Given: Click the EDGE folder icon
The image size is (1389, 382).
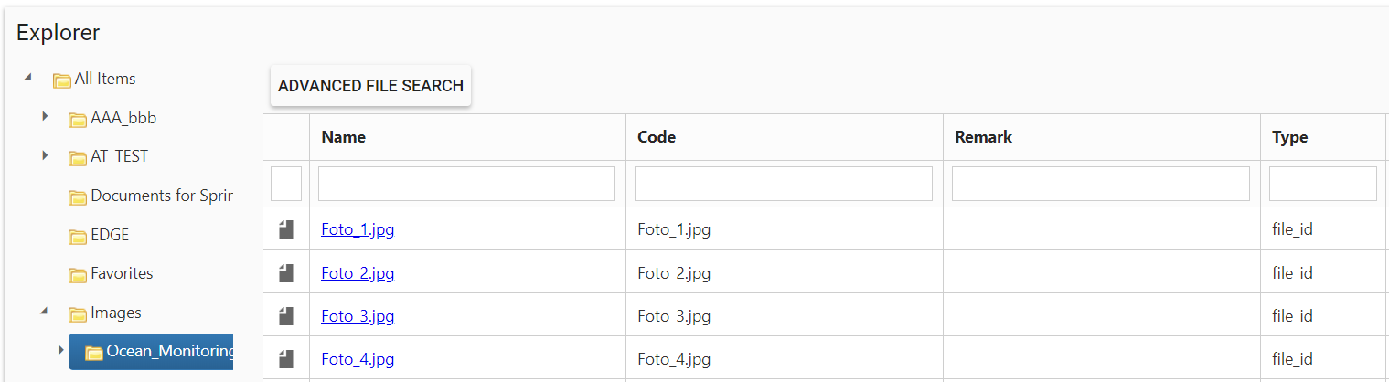Looking at the screenshot, I should pyautogui.click(x=78, y=236).
